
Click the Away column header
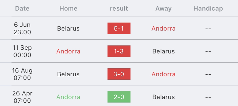coord(164,9)
